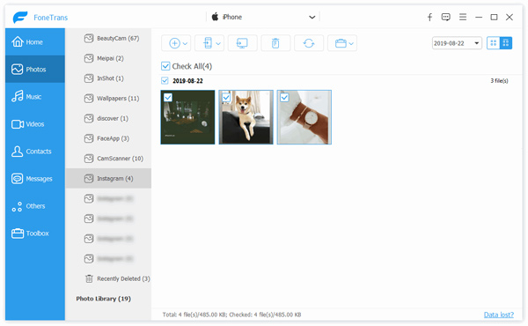Screen dimensions: 528x326
Task: Toggle the Check All(4) checkbox
Action: click(x=165, y=66)
